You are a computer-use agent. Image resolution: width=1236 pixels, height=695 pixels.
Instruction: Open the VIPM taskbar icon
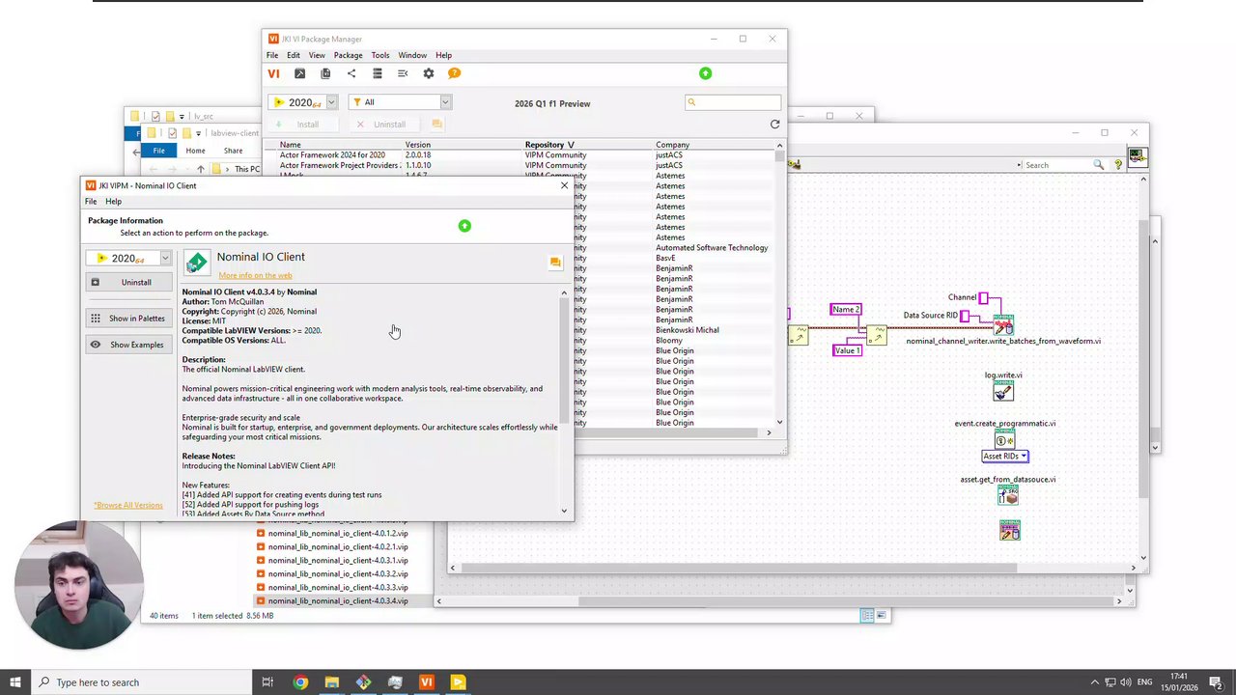pyautogui.click(x=426, y=682)
